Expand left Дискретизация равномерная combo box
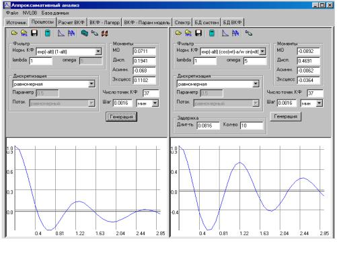This screenshot has width=337, height=268. click(91, 84)
